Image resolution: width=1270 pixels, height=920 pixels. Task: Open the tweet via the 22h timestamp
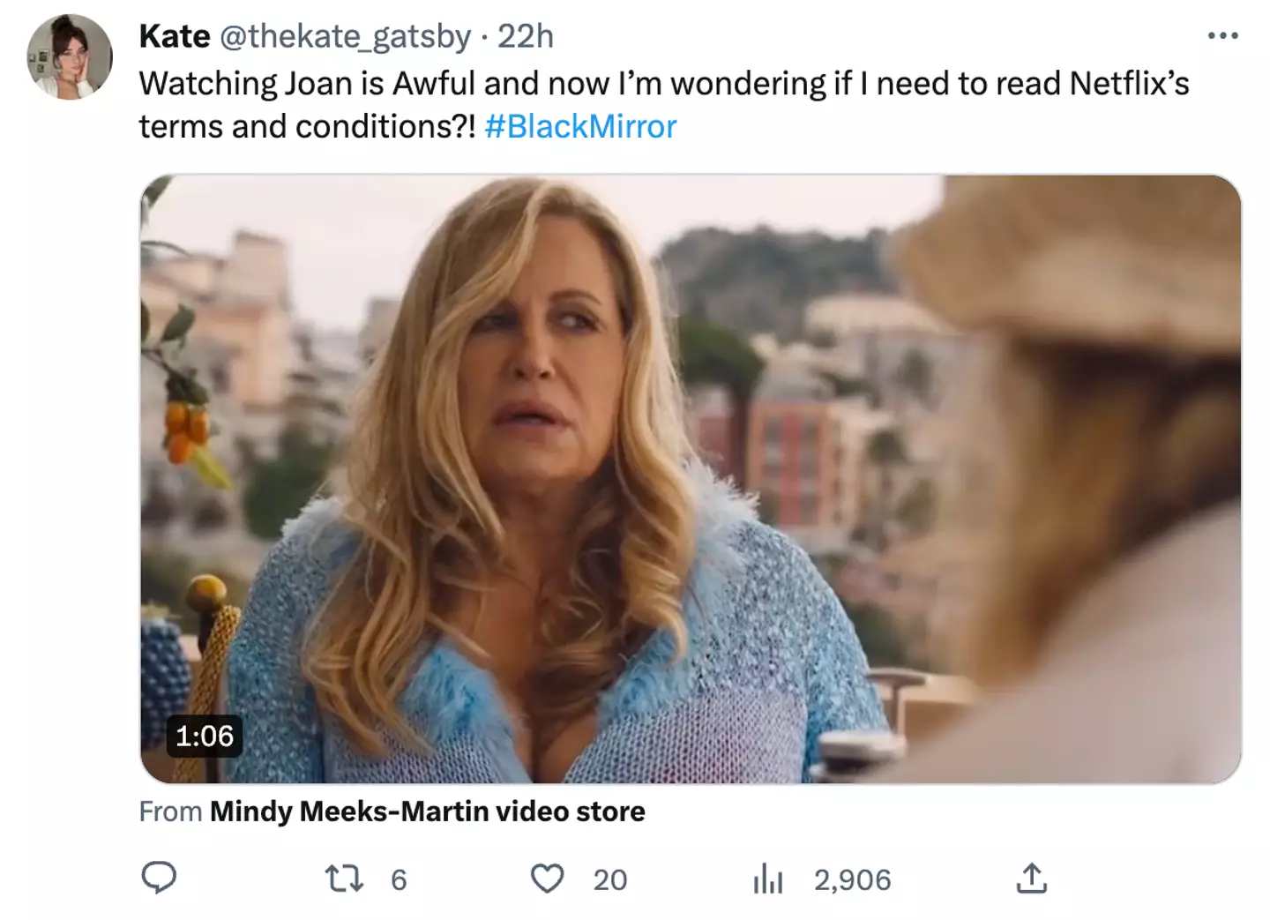[526, 36]
